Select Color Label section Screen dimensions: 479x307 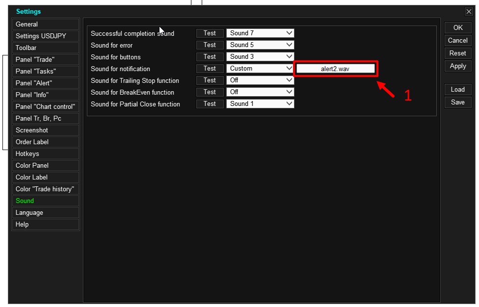(46, 178)
